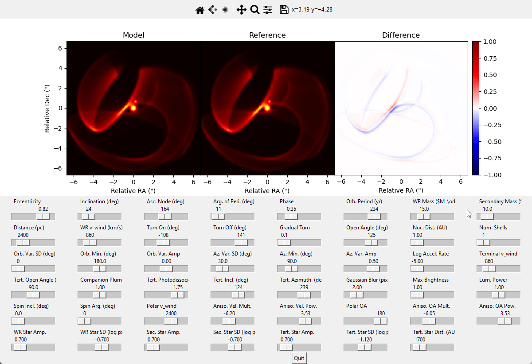The image size is (532, 364).
Task: Adjust the Gaussian Blur slider
Action: pyautogui.click(x=365, y=295)
